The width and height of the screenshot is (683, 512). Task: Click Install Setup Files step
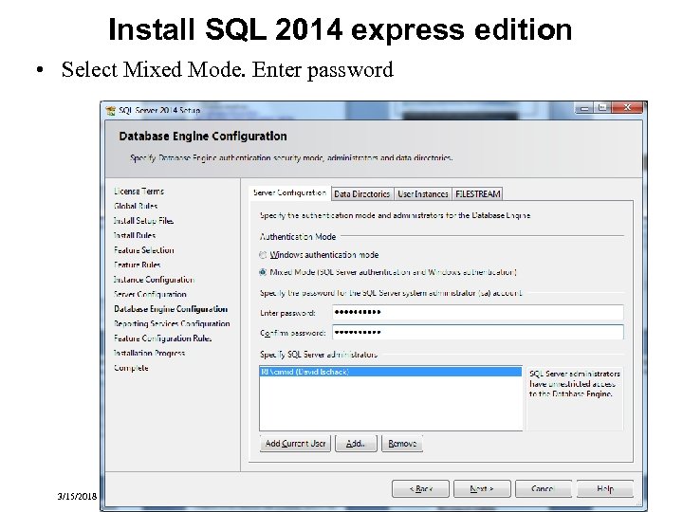click(x=143, y=221)
